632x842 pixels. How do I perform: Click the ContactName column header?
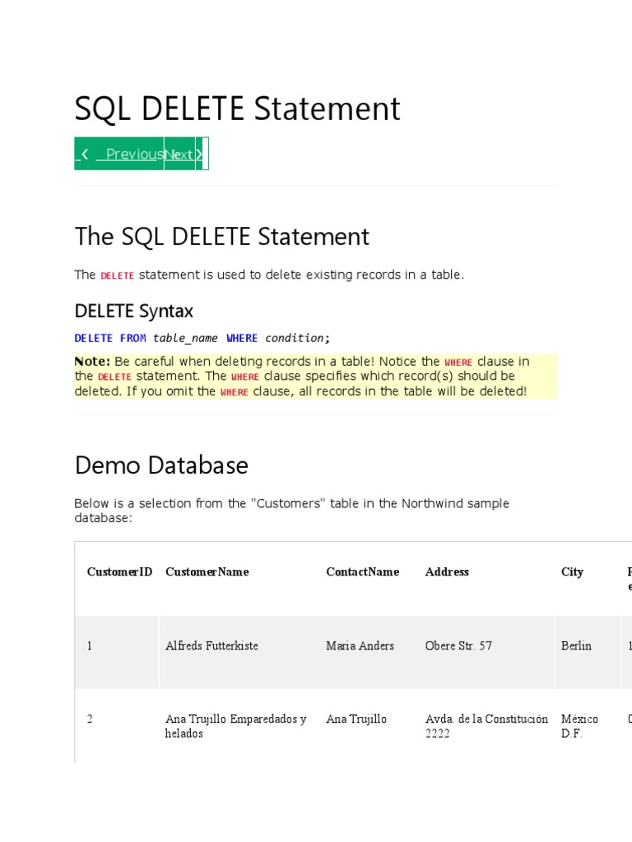(x=362, y=571)
